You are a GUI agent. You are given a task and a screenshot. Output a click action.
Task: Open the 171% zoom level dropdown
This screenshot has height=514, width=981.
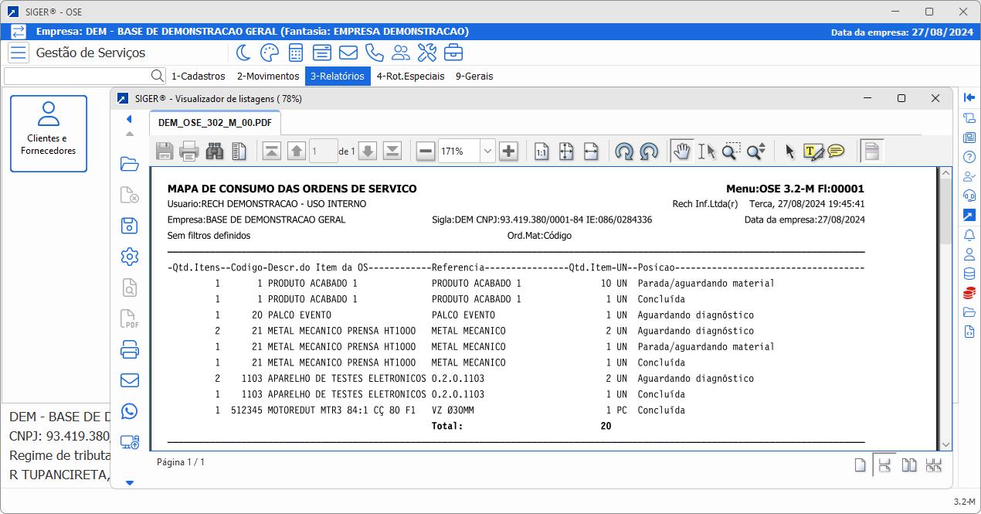(487, 151)
